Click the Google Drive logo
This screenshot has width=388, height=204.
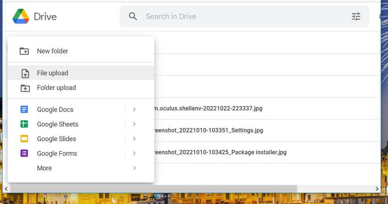pos(21,16)
